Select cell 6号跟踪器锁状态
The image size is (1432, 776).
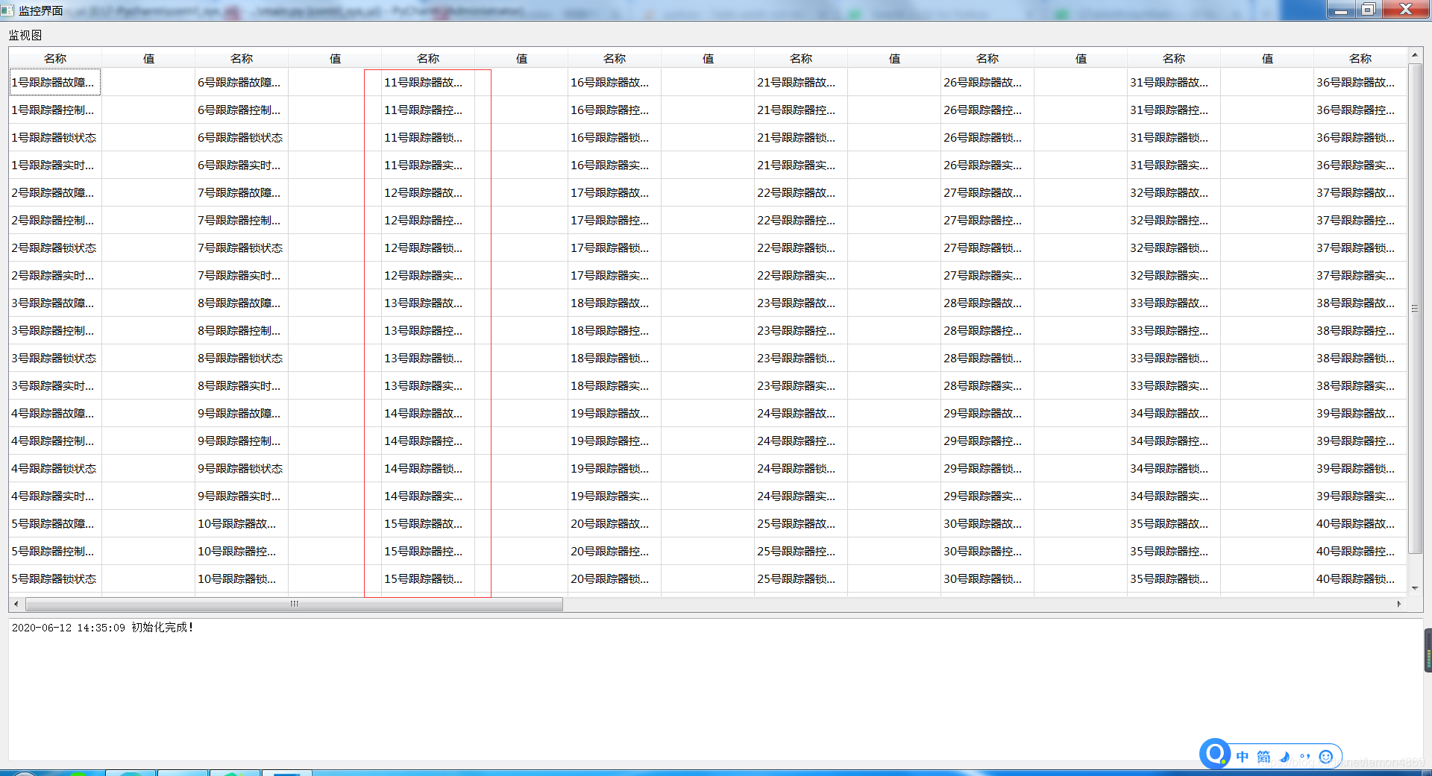coord(242,137)
